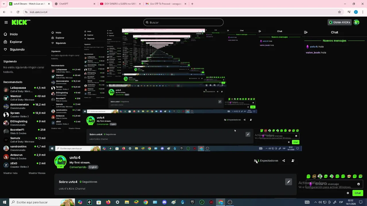Open the Kick hamburger sidebar menu
Viewport: 367px width, 206px height.
click(6, 22)
